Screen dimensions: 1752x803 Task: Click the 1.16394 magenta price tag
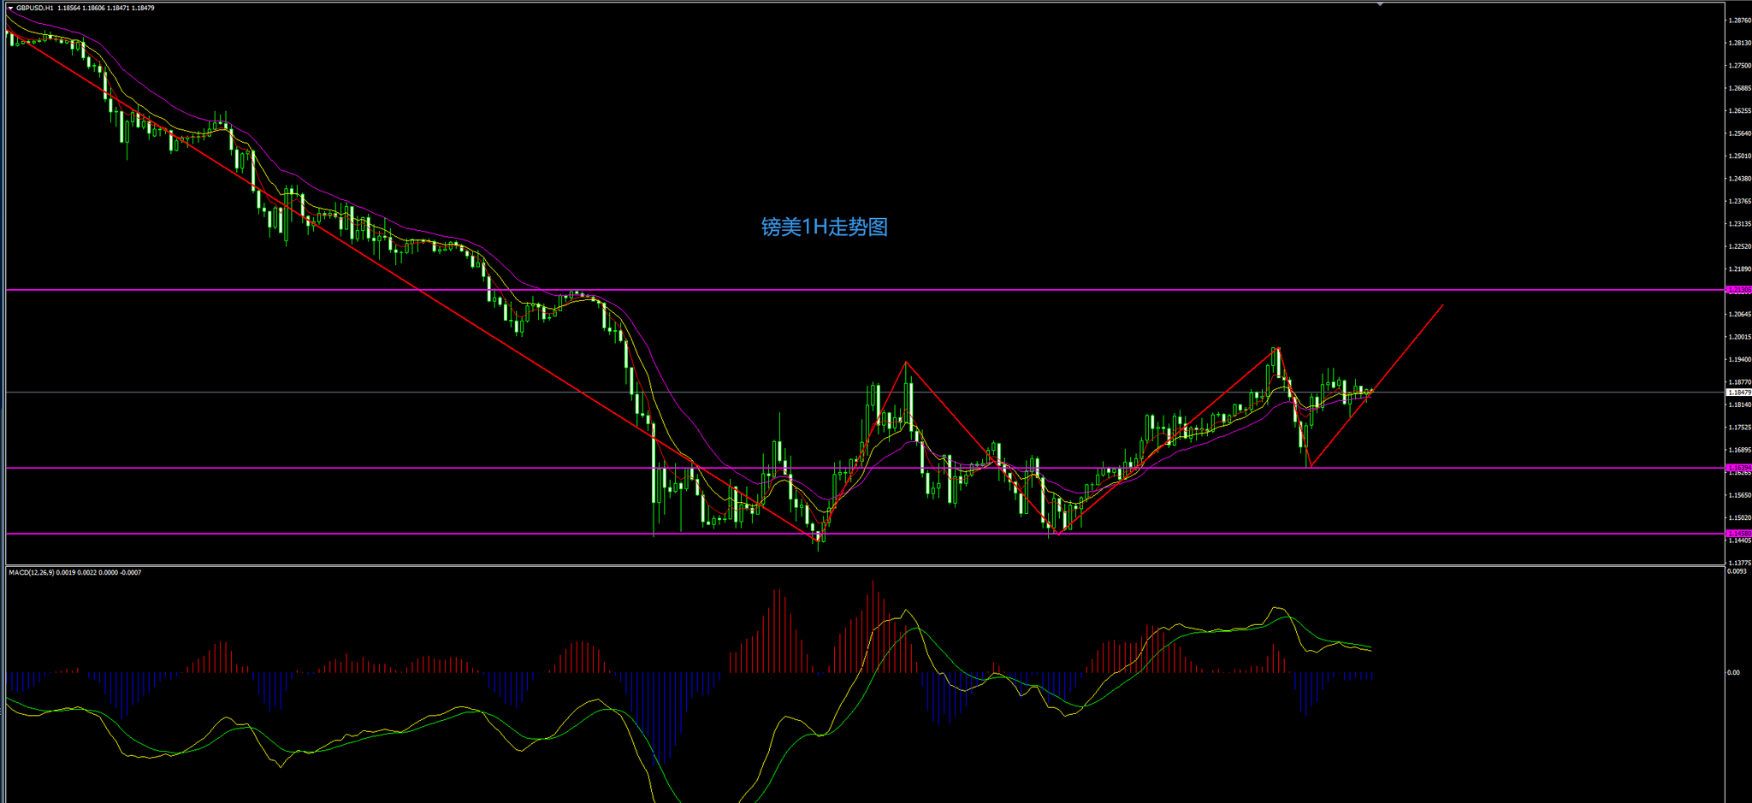pyautogui.click(x=1738, y=468)
